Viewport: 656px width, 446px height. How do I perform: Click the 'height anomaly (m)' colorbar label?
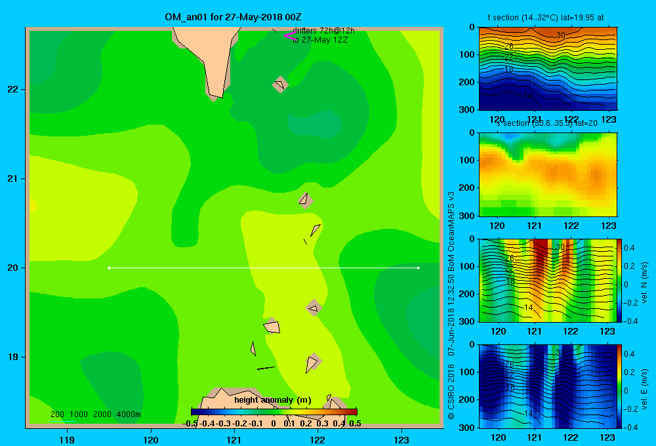pyautogui.click(x=273, y=400)
